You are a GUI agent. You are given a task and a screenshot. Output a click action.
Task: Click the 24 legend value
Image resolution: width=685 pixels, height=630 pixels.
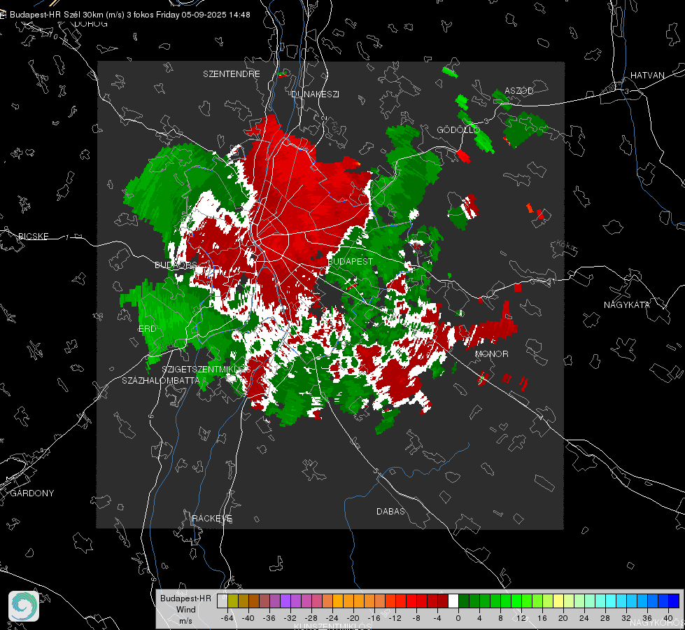click(x=584, y=618)
